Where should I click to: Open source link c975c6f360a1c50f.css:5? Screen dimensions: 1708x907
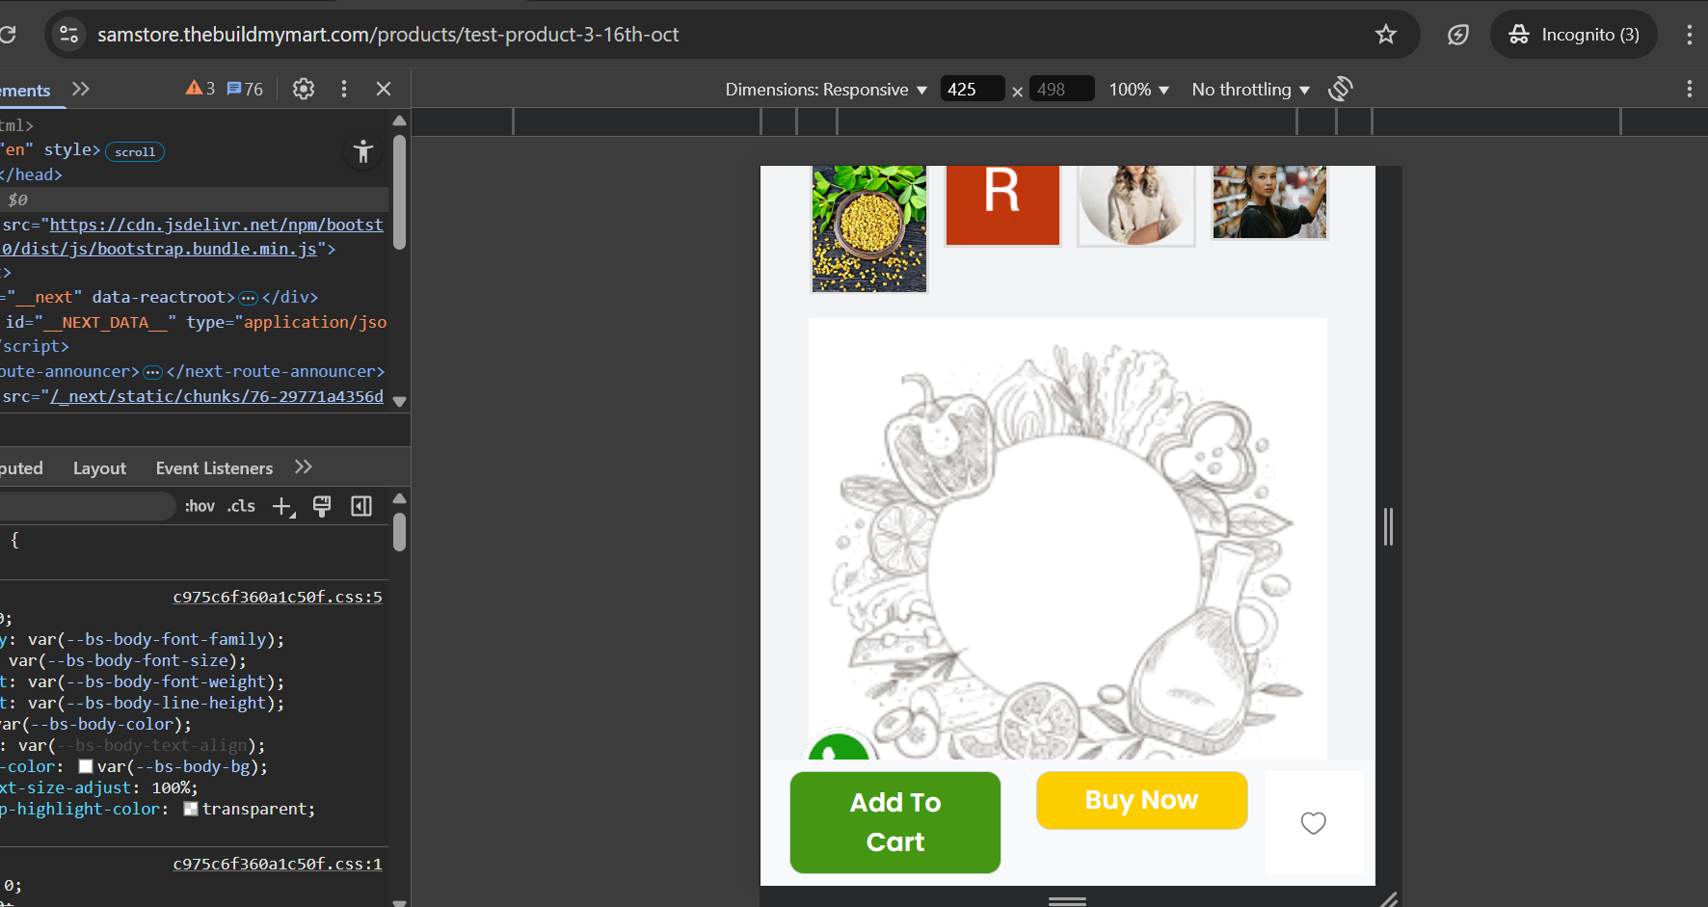278,598
